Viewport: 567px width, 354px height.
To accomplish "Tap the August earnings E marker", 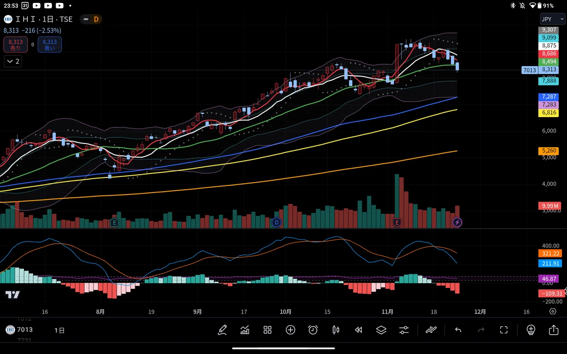I will (x=114, y=222).
